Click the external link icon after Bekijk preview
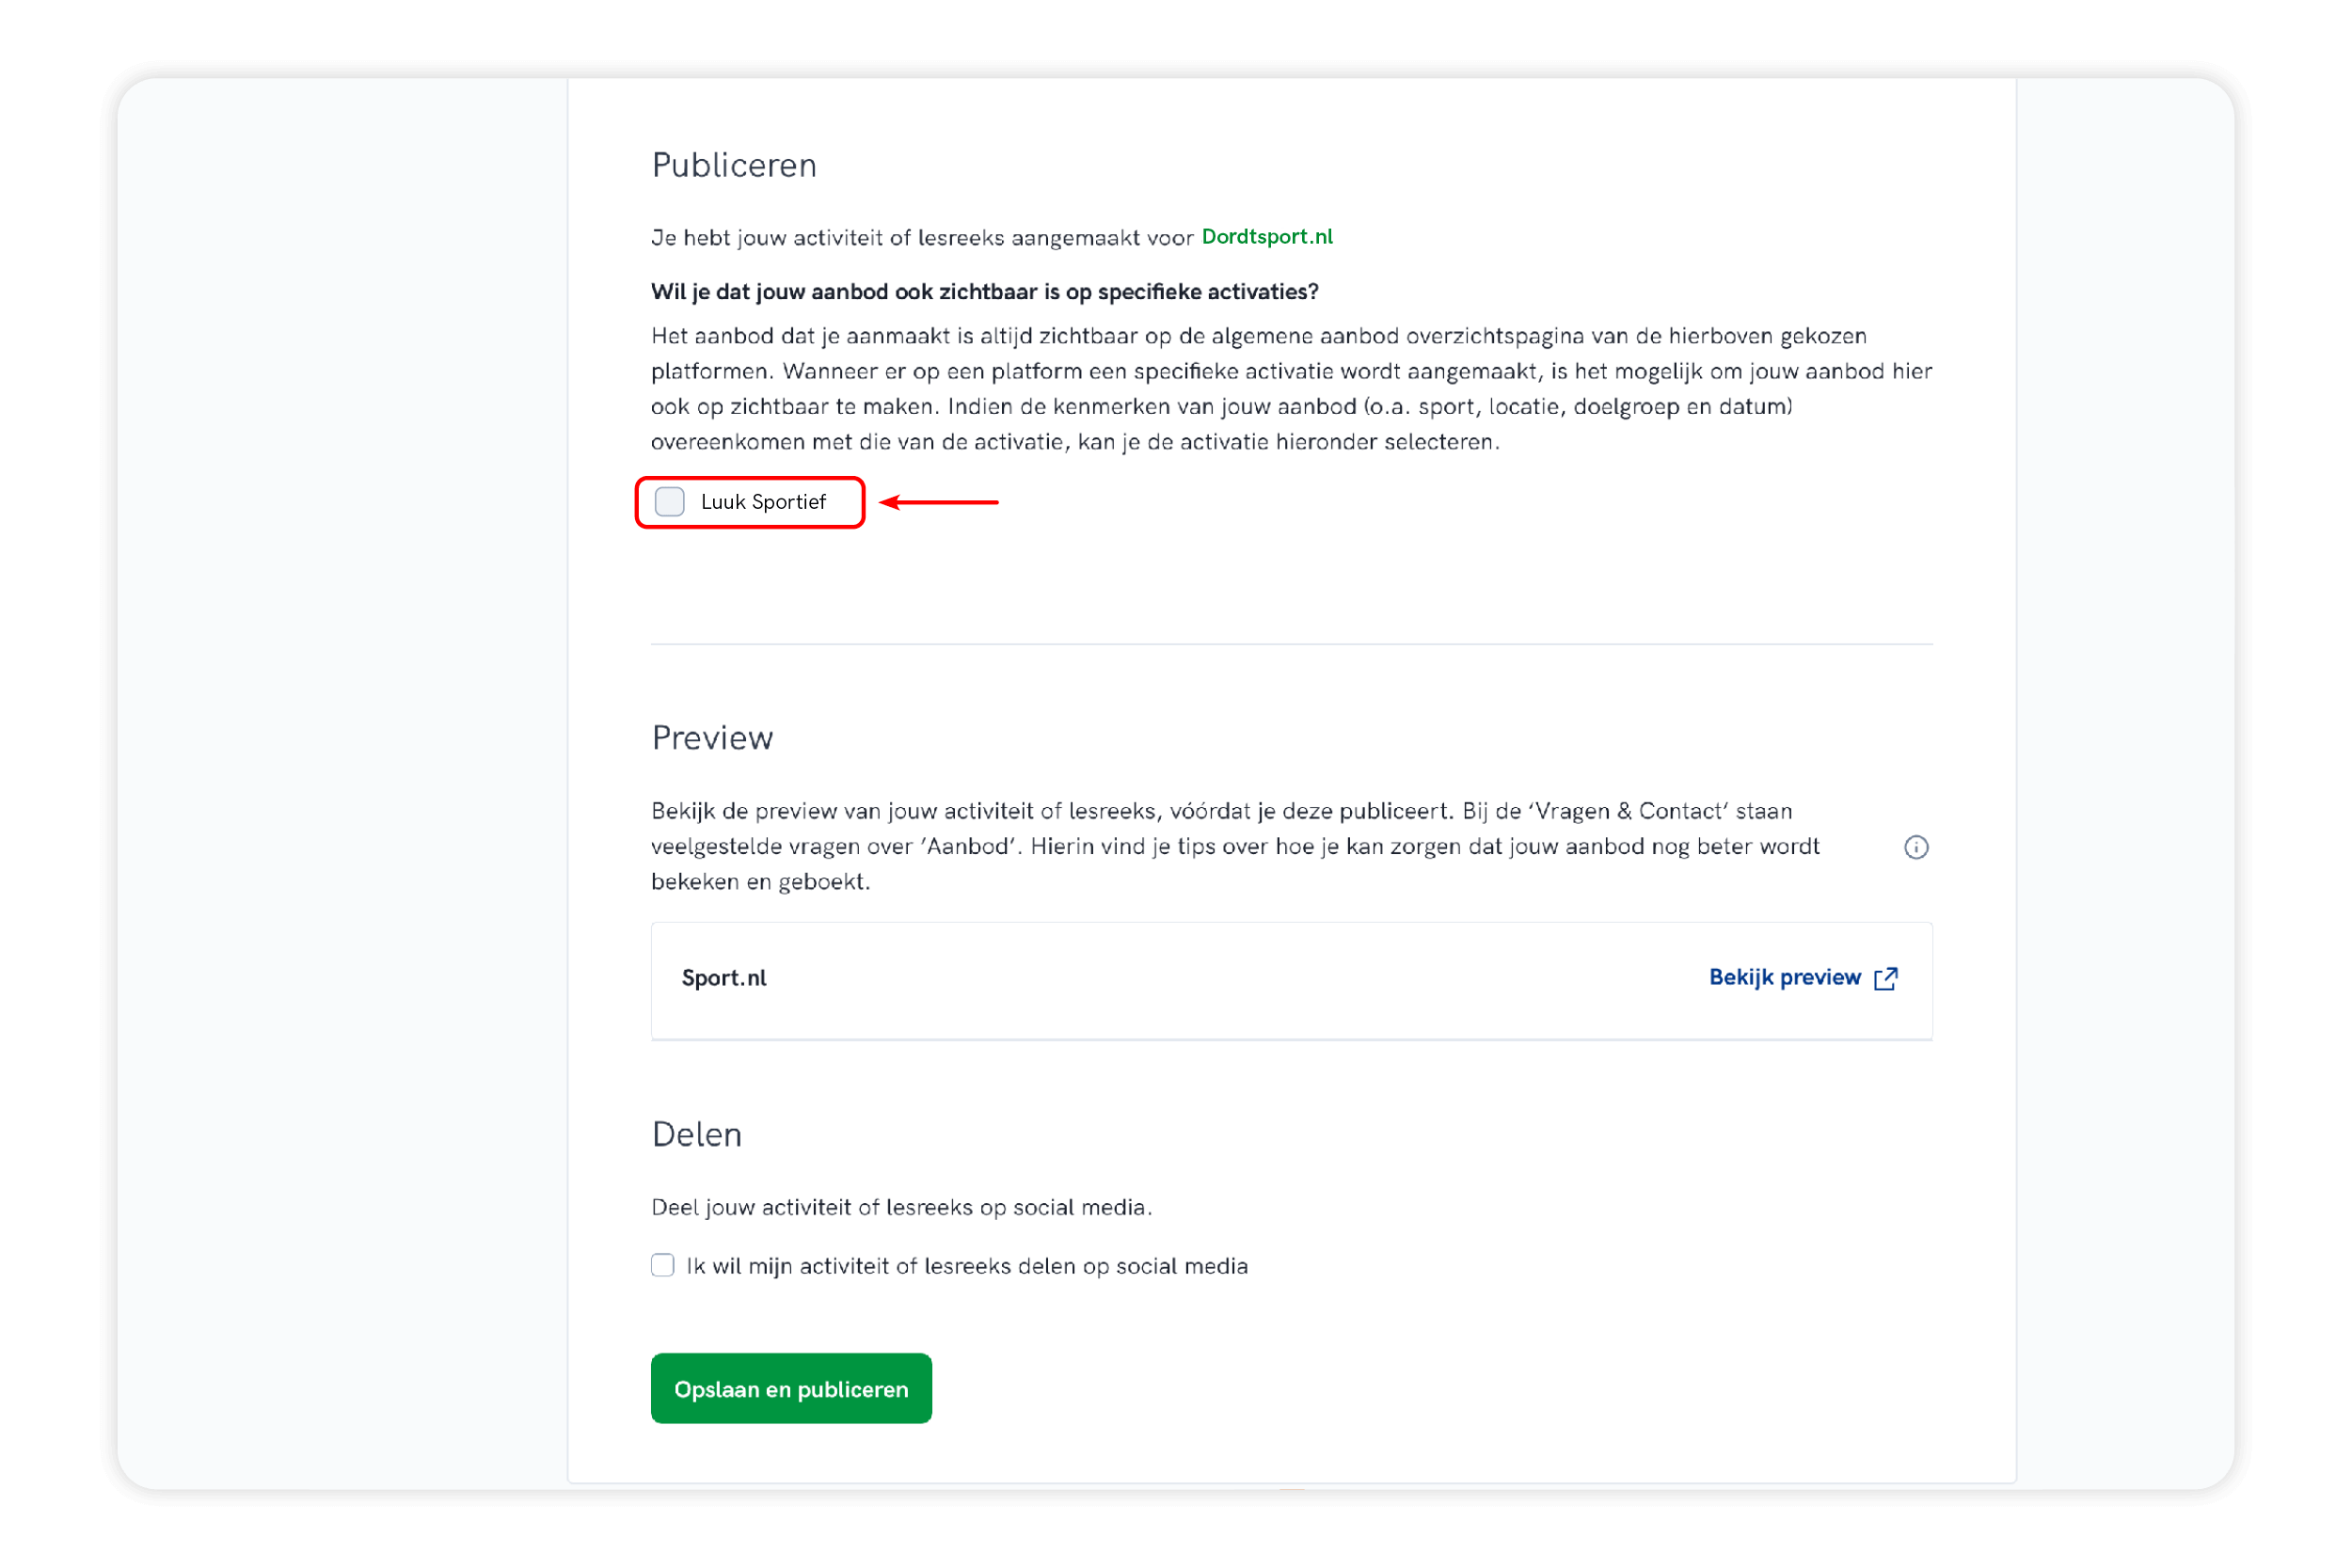Screen dimensions: 2352x1568 point(1885,978)
